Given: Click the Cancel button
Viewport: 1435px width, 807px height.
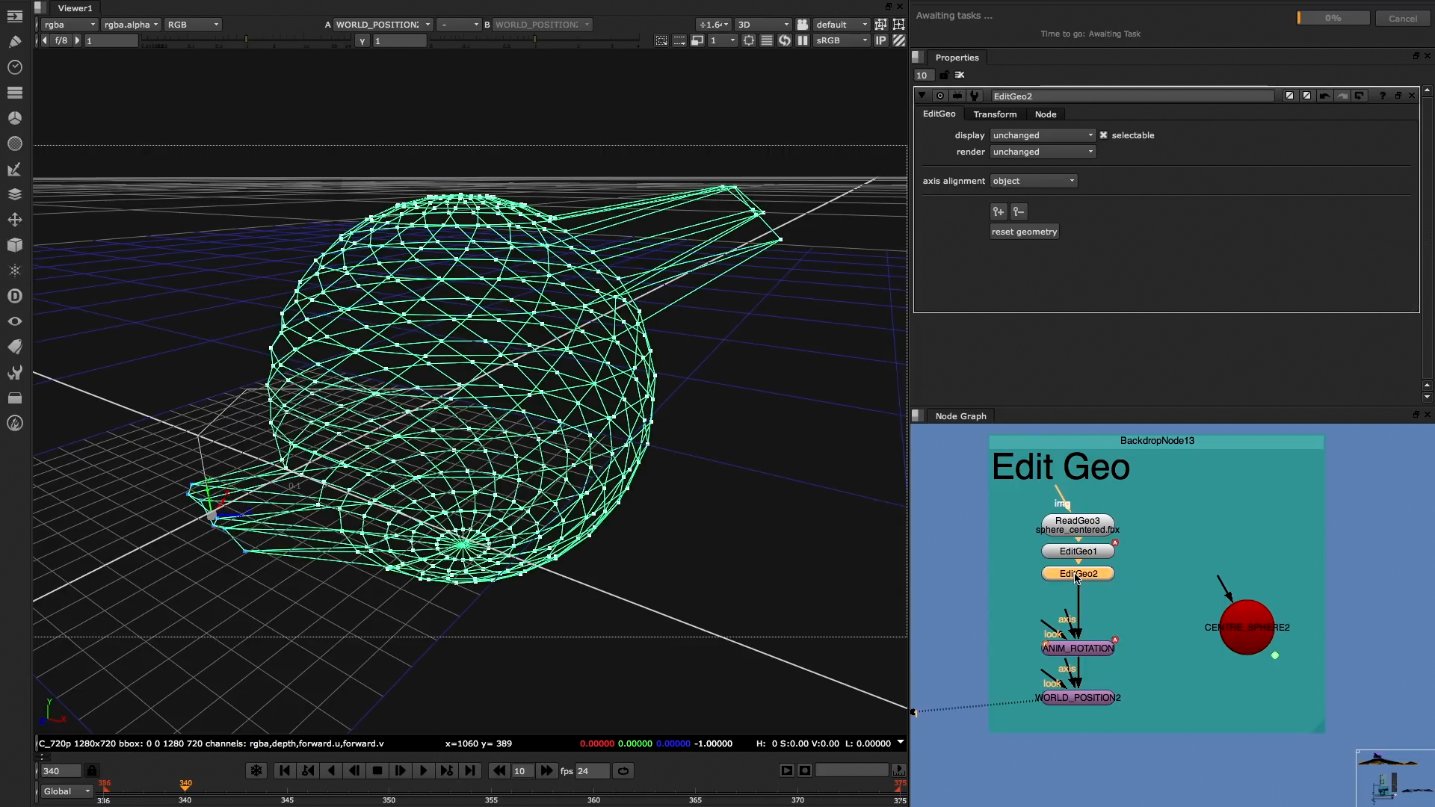Looking at the screenshot, I should click(x=1402, y=18).
